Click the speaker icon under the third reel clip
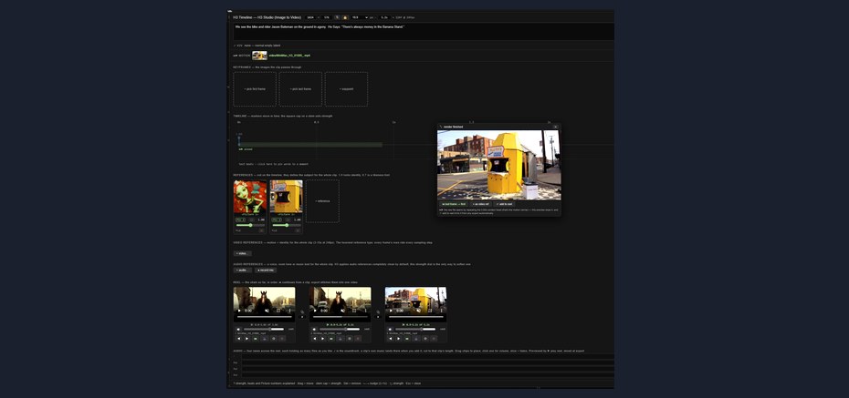Image resolution: width=849 pixels, height=398 pixels. 390,329
